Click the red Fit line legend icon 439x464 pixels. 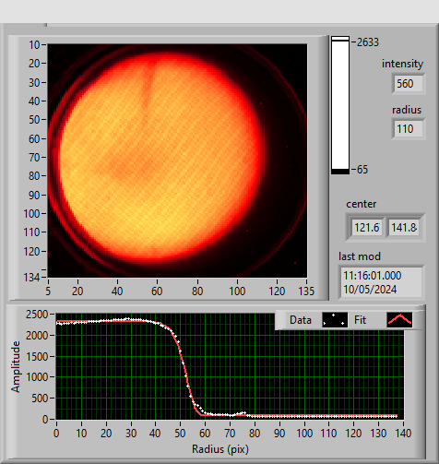tap(399, 320)
